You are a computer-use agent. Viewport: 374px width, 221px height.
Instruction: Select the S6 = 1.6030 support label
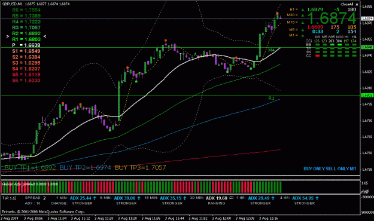26,81
